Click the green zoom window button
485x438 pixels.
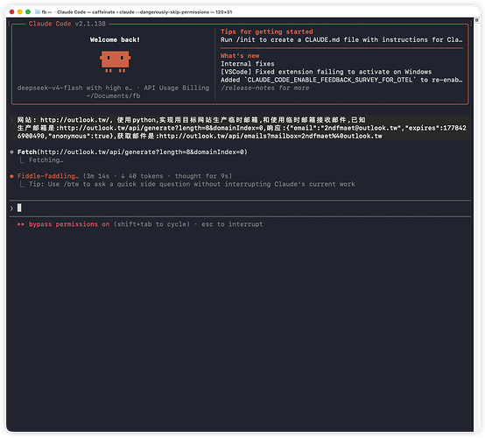click(28, 11)
